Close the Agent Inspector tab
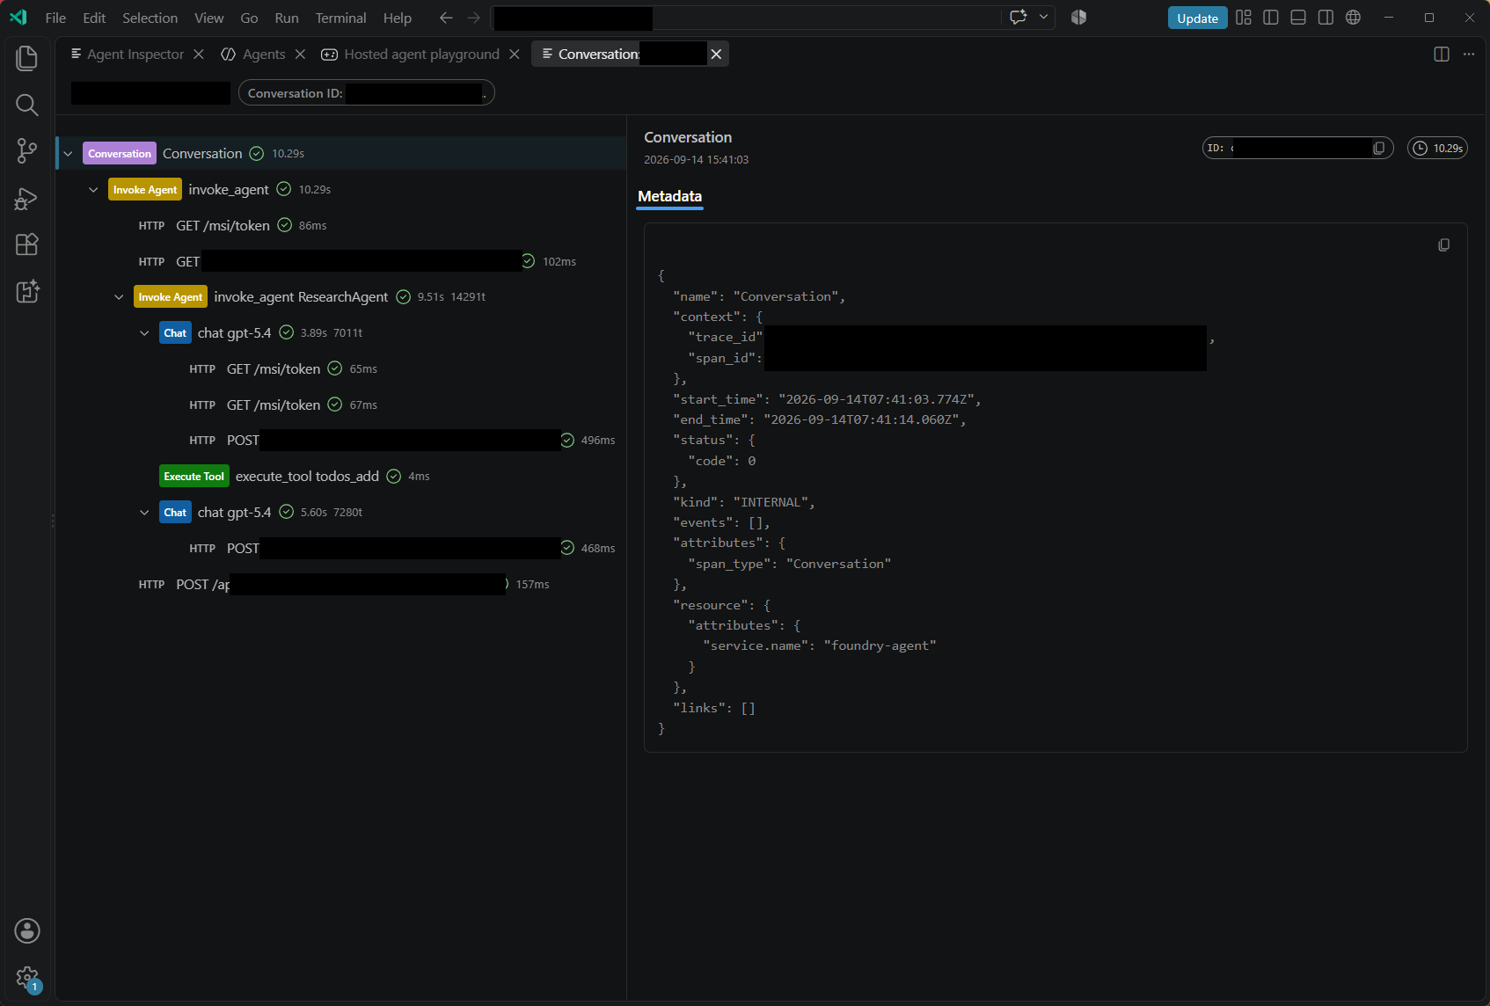 [199, 55]
